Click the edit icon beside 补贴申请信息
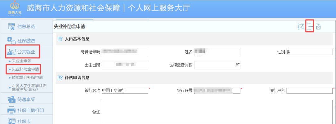 pyautogui.click(x=60, y=78)
